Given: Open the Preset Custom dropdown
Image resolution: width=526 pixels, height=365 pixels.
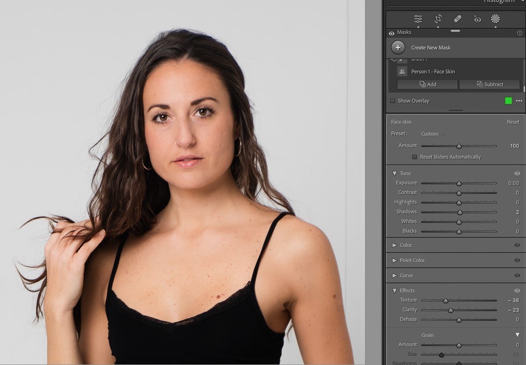Looking at the screenshot, I should pos(431,133).
